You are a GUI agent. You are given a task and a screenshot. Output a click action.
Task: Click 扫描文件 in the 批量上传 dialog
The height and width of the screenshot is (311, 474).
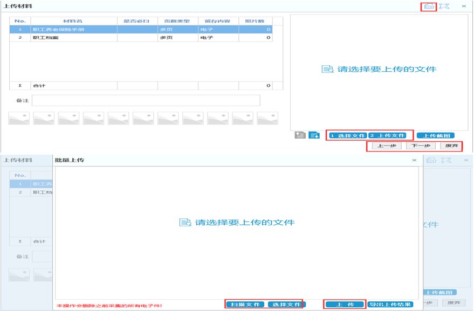[x=245, y=305]
